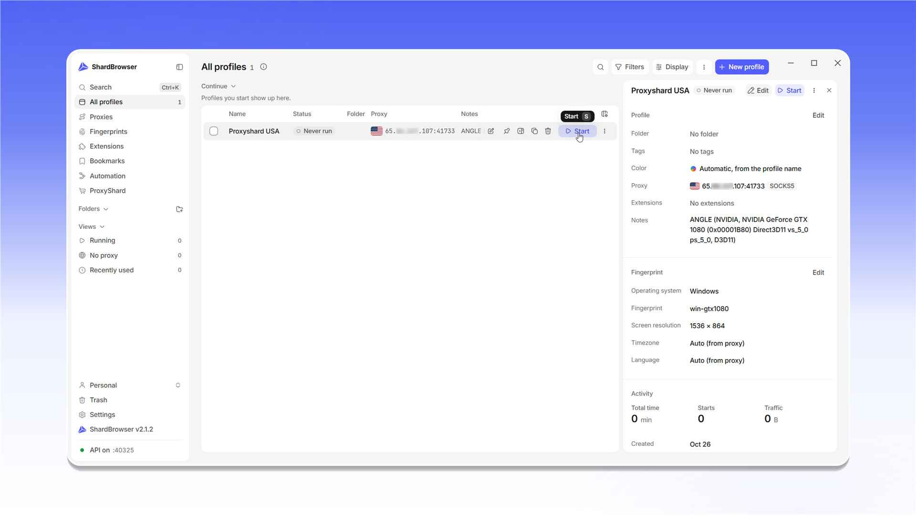
Task: Collapse the Views section
Action: pos(92,227)
